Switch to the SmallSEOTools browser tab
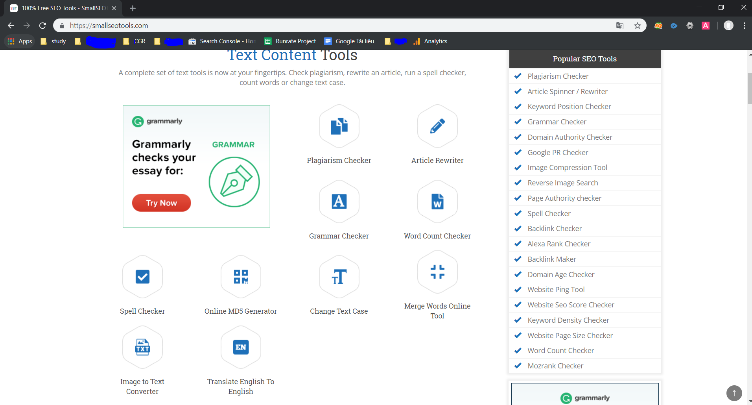Image resolution: width=752 pixels, height=405 pixels. [63, 8]
